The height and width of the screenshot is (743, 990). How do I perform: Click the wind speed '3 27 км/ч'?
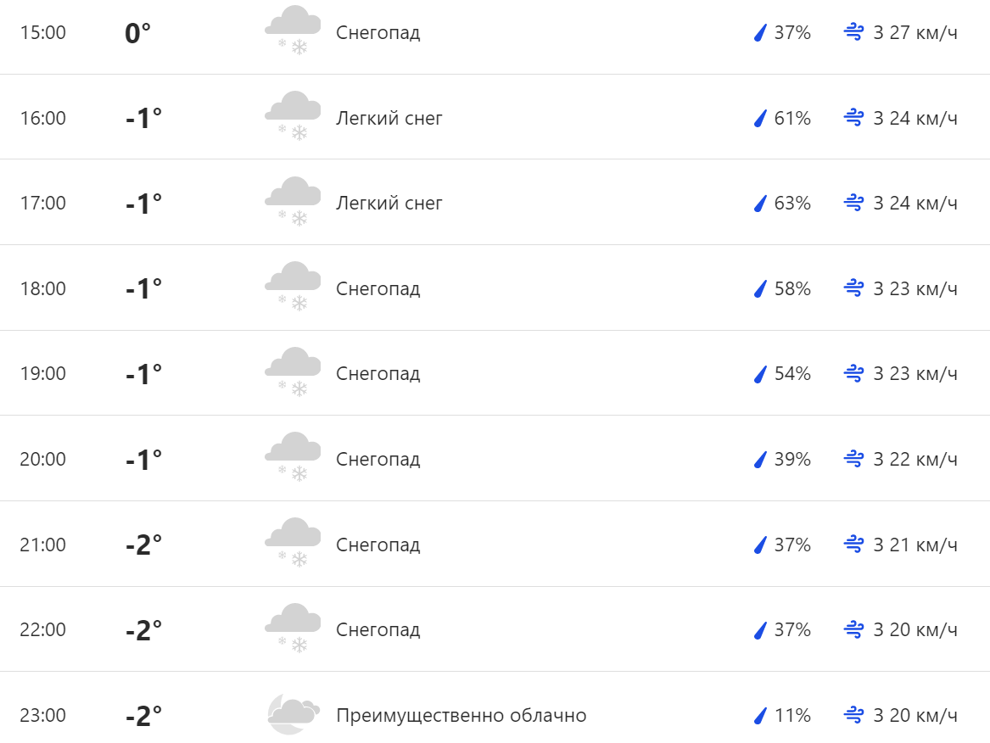click(915, 33)
